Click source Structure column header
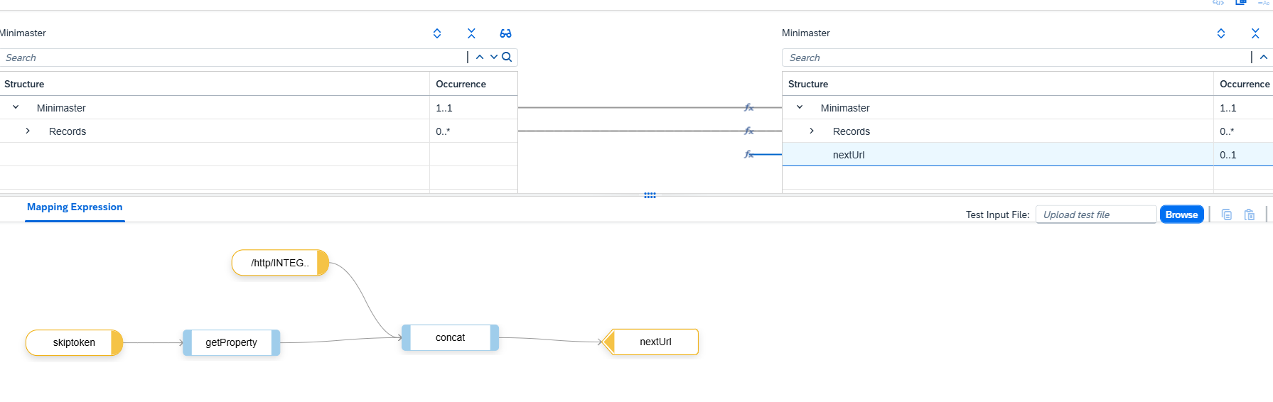This screenshot has width=1273, height=402. click(x=215, y=84)
